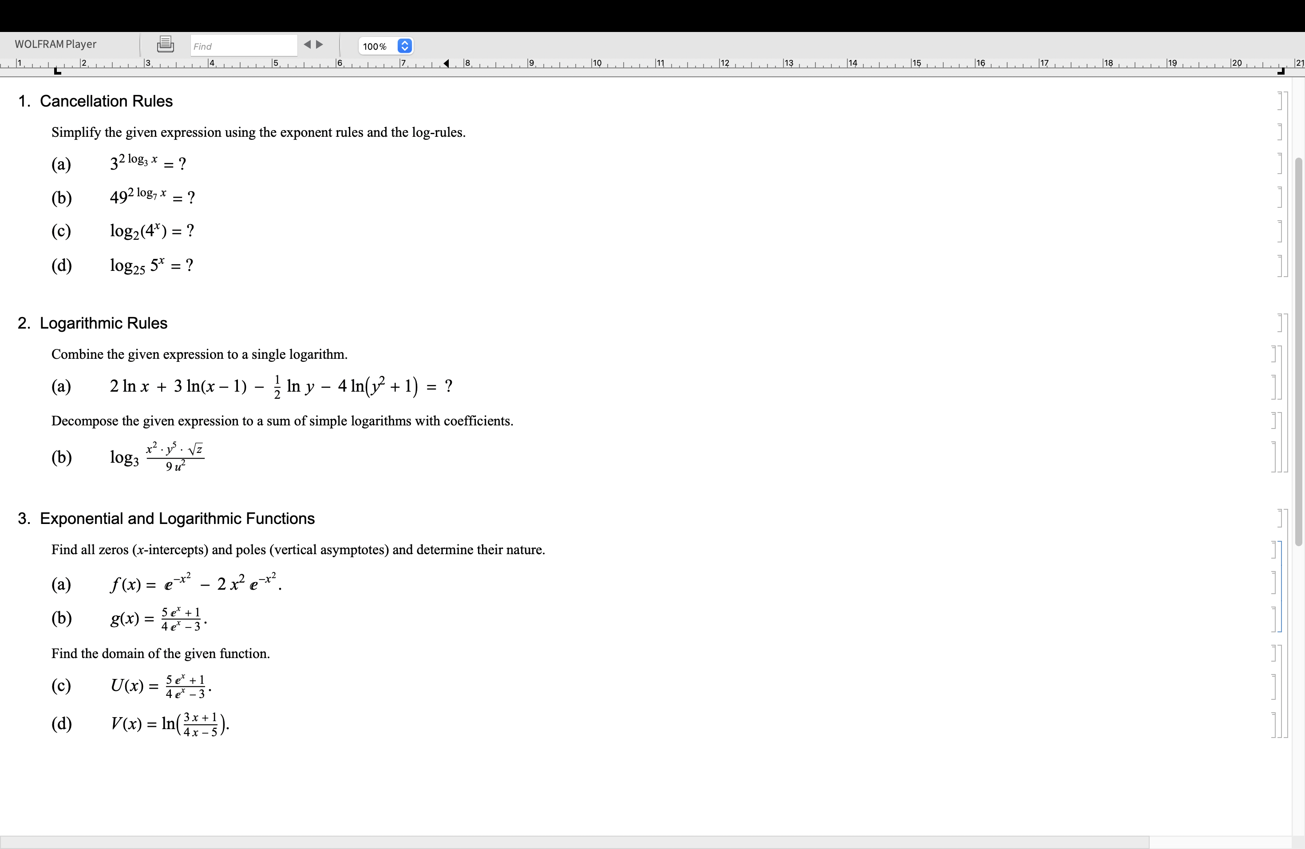Click the Print icon in the toolbar

(x=165, y=44)
